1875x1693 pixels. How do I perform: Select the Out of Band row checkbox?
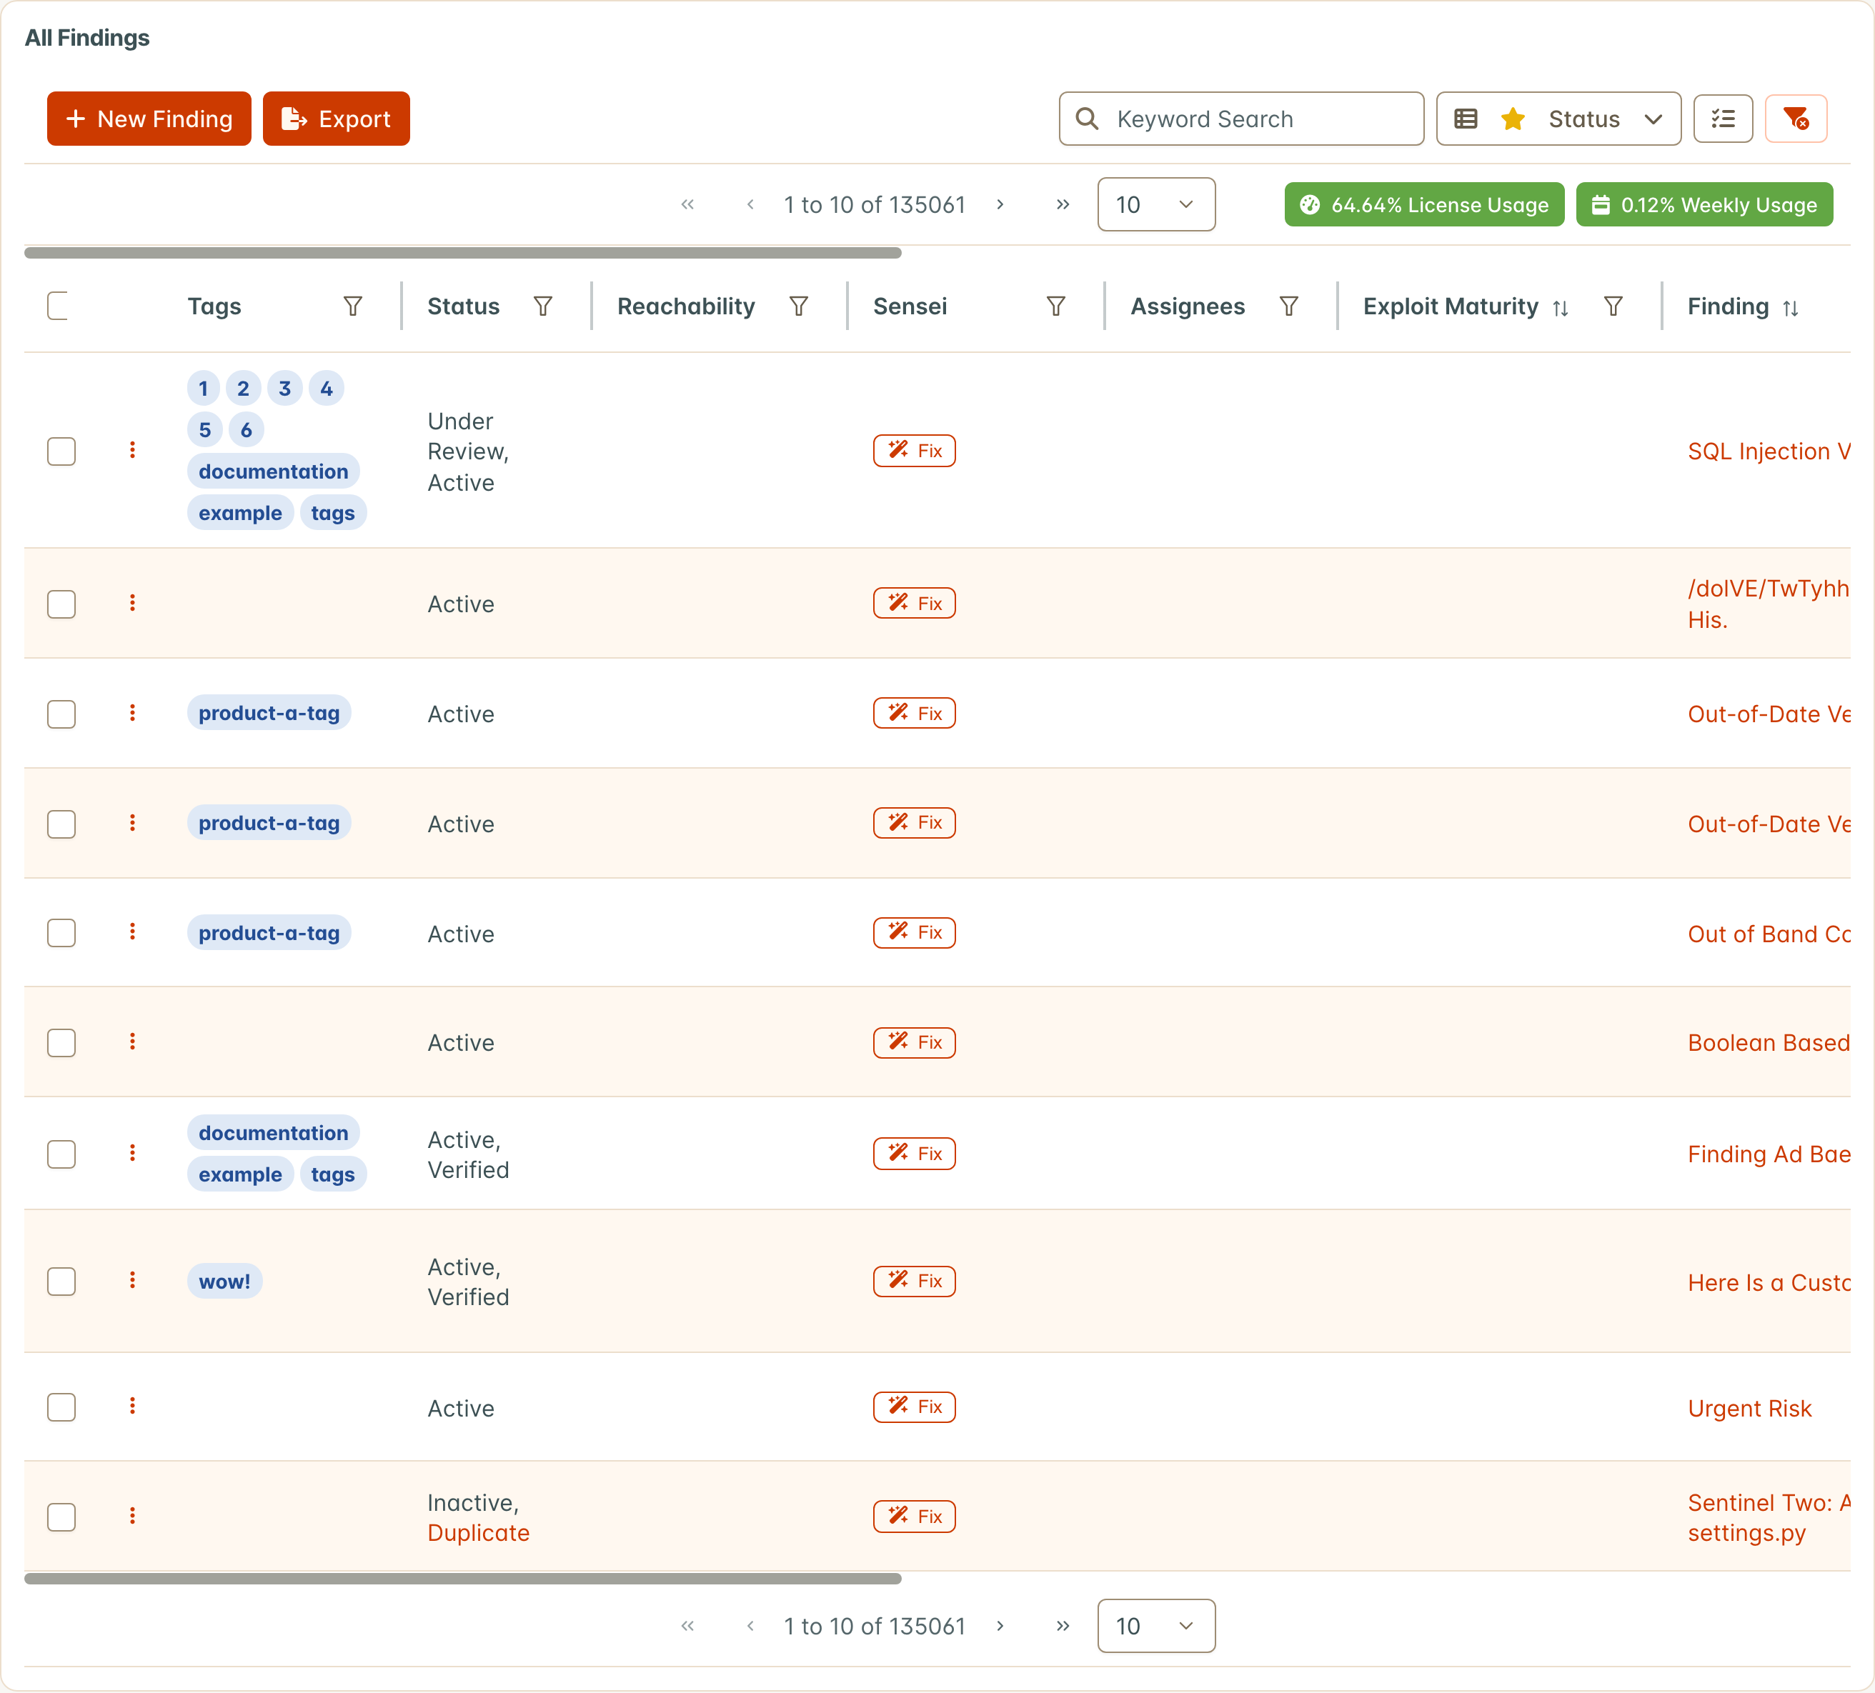point(61,932)
